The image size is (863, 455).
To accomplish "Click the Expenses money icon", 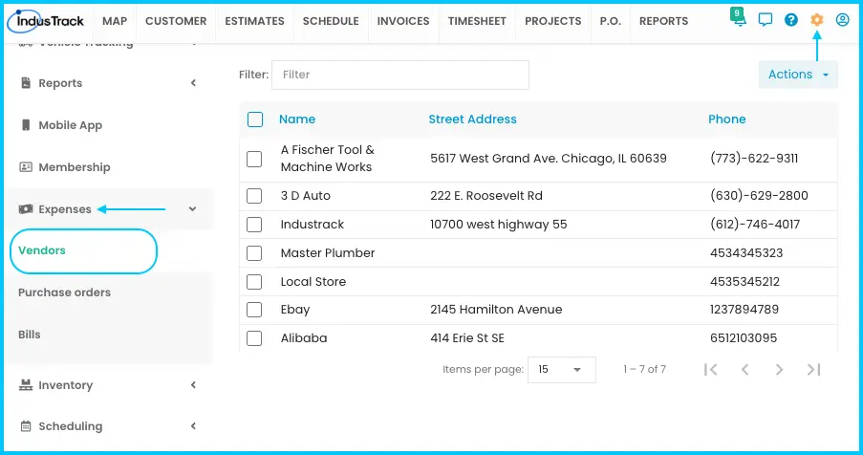I will pos(26,209).
